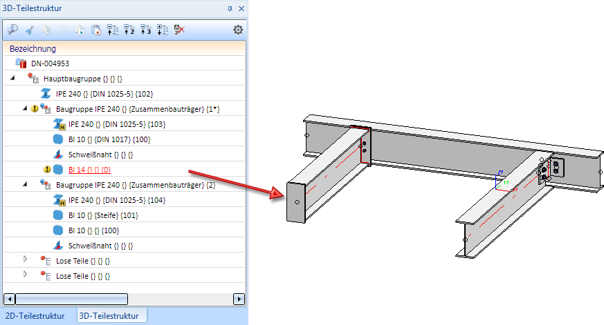
Task: Click the right arrow of the horizontal scrollbar
Action: point(239,299)
